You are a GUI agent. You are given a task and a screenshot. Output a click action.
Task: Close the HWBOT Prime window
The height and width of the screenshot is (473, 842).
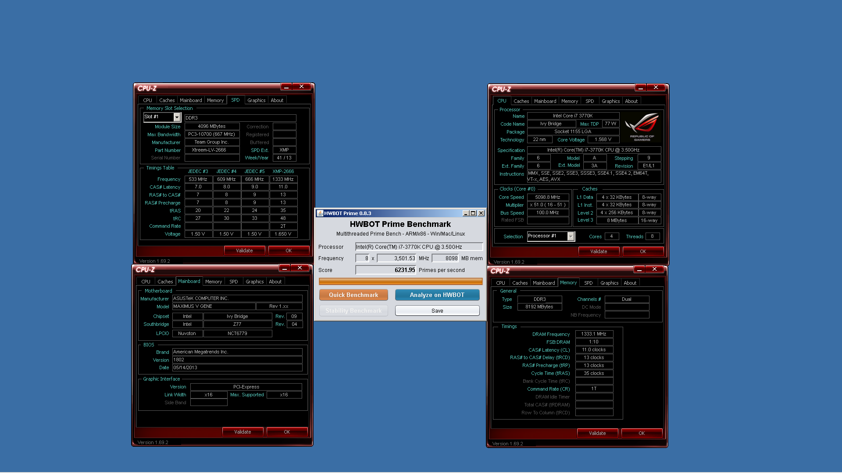coord(481,213)
